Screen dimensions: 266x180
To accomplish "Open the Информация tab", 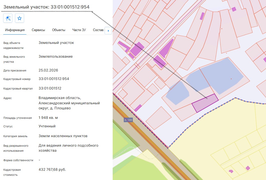I will 15,30.
